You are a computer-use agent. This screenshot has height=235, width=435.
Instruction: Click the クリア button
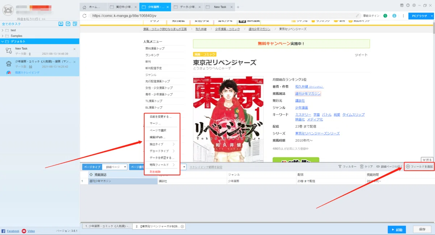pos(366,167)
